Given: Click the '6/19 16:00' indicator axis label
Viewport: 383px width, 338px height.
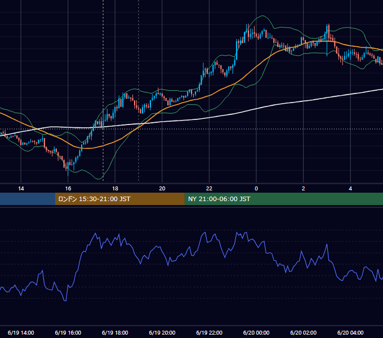Looking at the screenshot, I should 68,332.
